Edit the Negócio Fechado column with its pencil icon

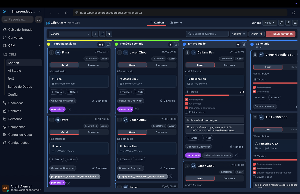coord(176,45)
